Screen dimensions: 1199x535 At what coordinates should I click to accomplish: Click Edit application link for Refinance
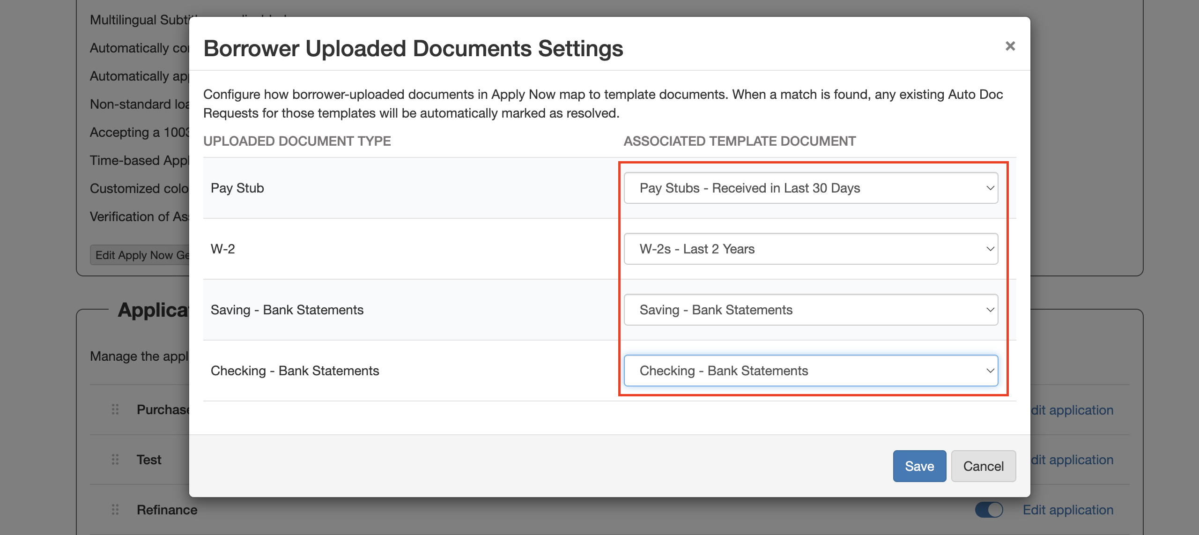click(1067, 510)
